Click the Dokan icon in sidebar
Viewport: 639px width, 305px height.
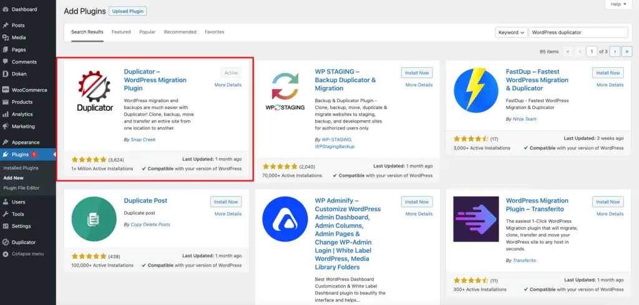pyautogui.click(x=5, y=74)
